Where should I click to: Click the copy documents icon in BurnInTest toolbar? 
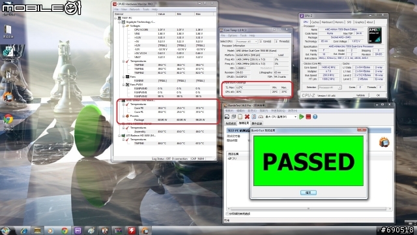tap(233, 117)
